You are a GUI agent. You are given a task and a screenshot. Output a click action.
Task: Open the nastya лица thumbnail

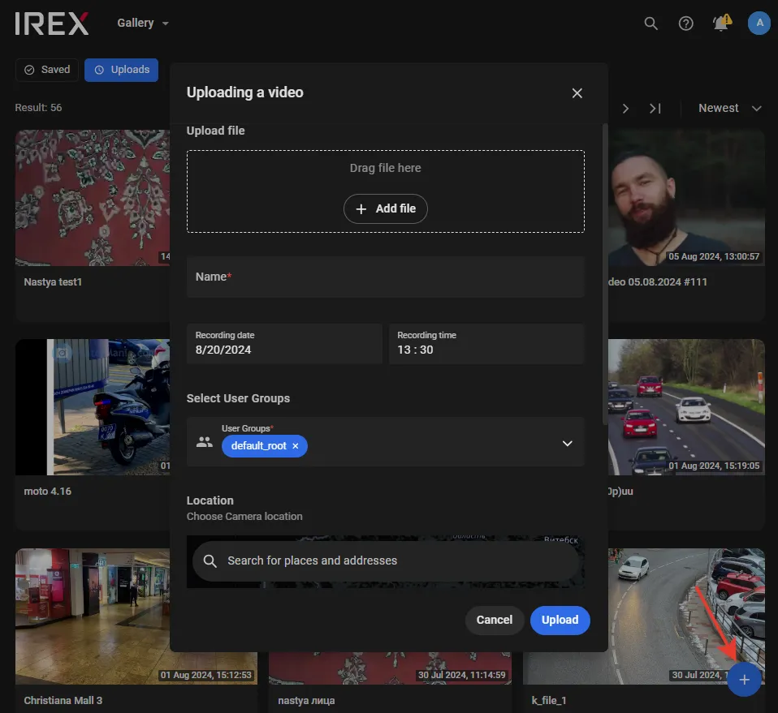coord(390,668)
